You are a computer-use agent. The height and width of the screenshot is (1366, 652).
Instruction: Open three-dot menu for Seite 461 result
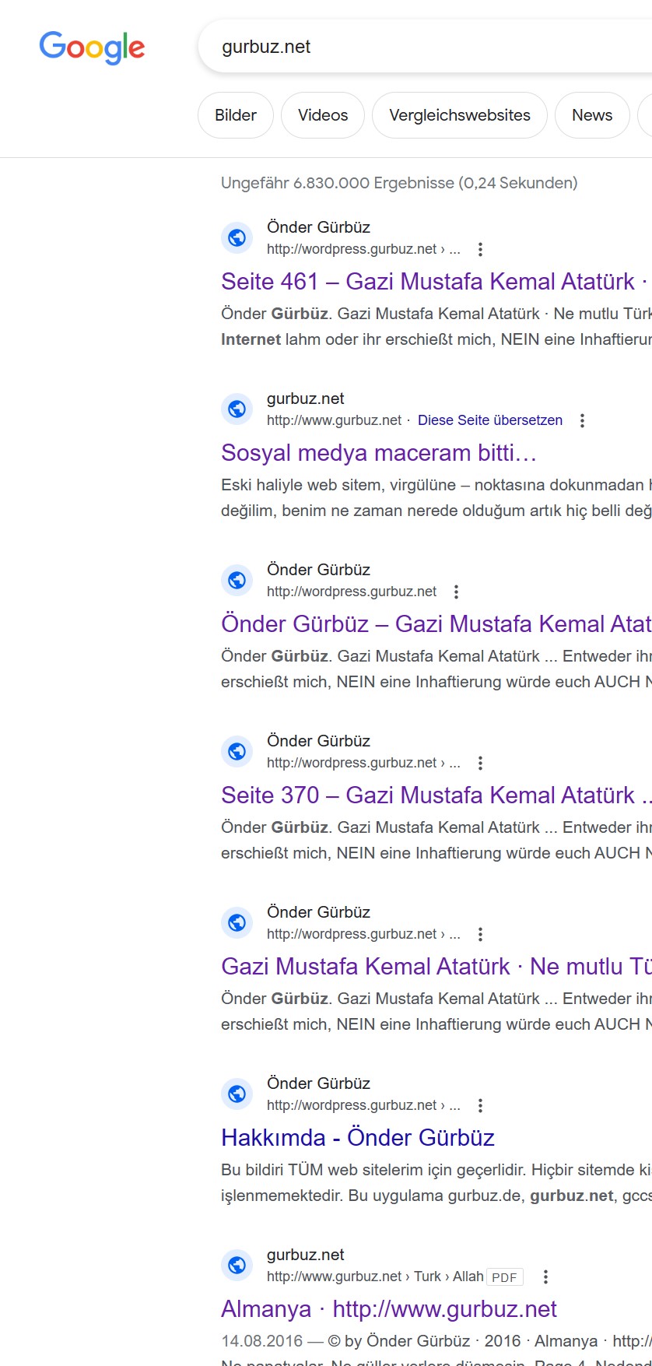pos(480,249)
